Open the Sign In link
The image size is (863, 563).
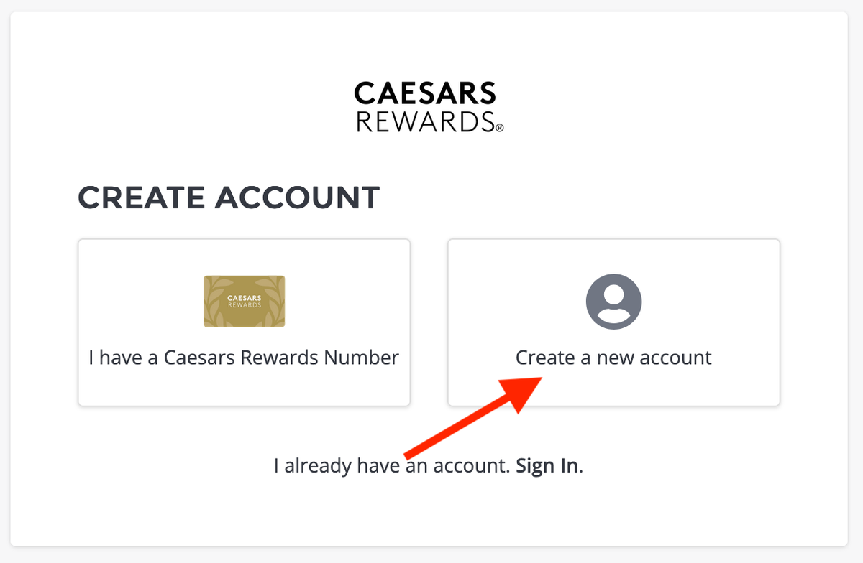coord(547,465)
